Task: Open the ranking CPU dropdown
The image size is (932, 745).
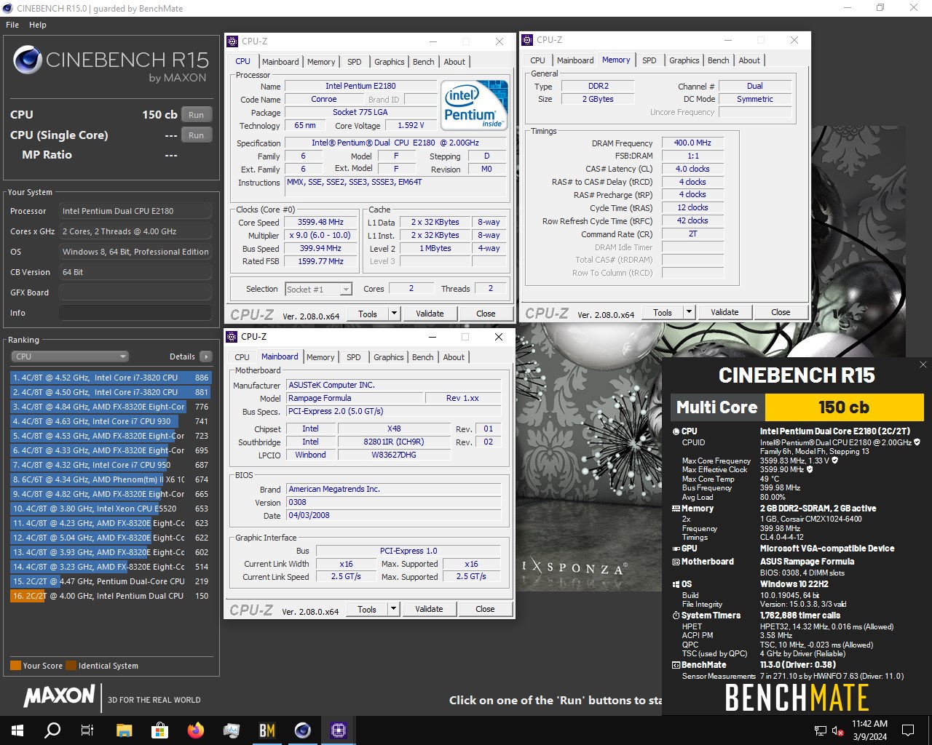Action: click(x=70, y=356)
